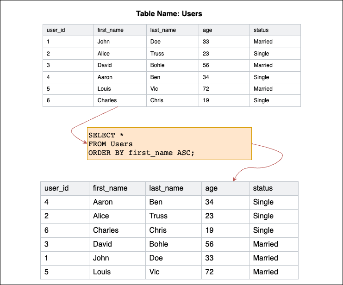Select the status header in the top table

[261, 30]
